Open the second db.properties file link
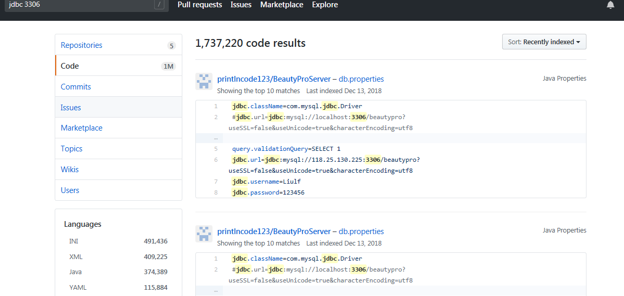 coord(361,231)
